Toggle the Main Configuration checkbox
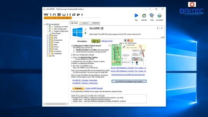208x117 pixels. click(50, 29)
